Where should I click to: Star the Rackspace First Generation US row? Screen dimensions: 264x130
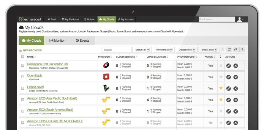(x=221, y=65)
